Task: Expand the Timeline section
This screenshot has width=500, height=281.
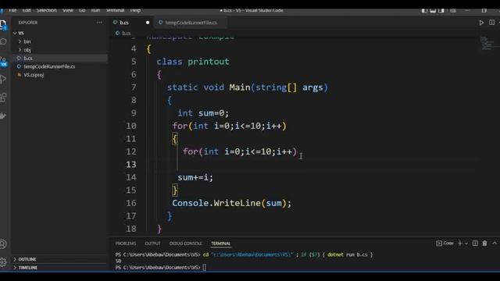Action: pos(59,268)
